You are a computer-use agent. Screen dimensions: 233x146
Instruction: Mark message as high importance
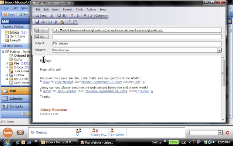tap(72, 16)
